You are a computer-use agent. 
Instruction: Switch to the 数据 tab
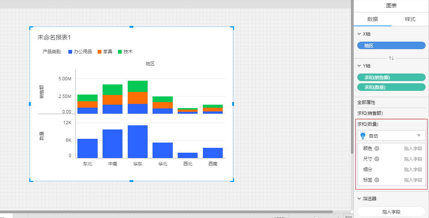[x=373, y=19]
